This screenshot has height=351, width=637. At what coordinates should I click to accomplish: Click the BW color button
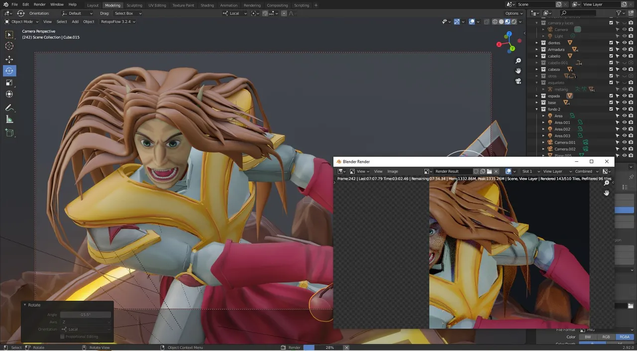point(588,337)
